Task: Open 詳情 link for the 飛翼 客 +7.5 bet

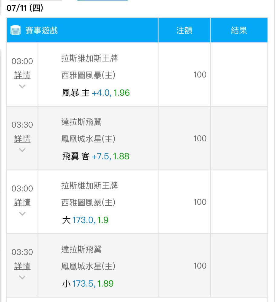Action: [22, 139]
